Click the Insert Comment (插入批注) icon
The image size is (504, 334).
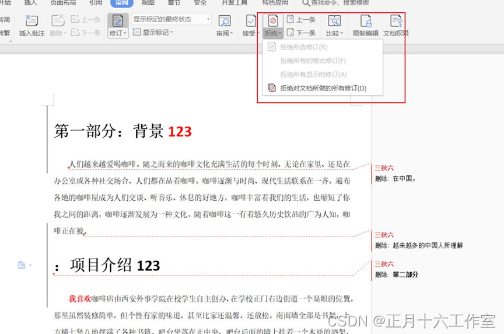(32, 20)
